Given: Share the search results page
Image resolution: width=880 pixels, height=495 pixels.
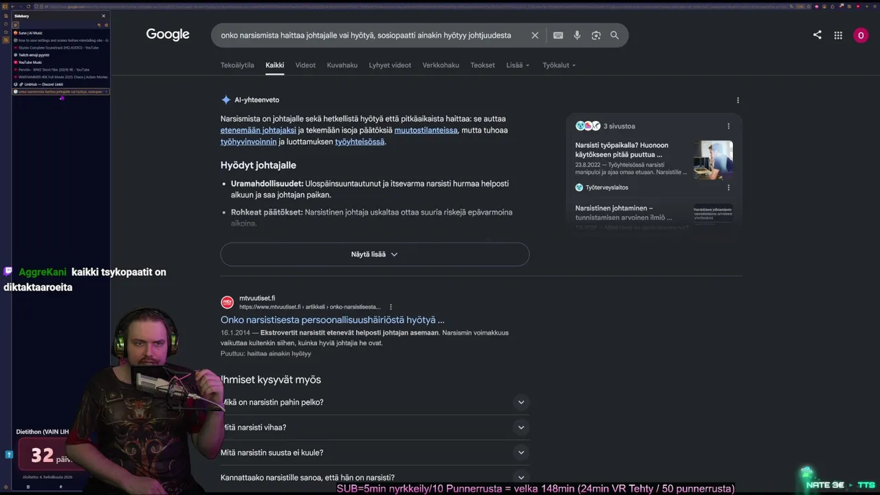Looking at the screenshot, I should tap(817, 35).
